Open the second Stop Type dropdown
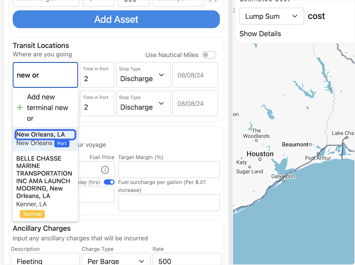The height and width of the screenshot is (265, 355). pyautogui.click(x=143, y=104)
